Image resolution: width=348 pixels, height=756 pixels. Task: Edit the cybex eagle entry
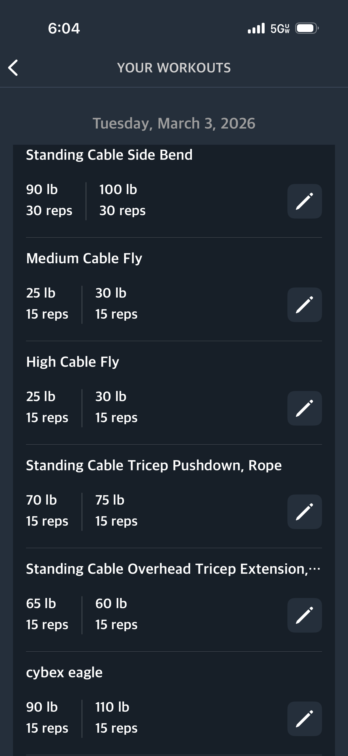[304, 719]
